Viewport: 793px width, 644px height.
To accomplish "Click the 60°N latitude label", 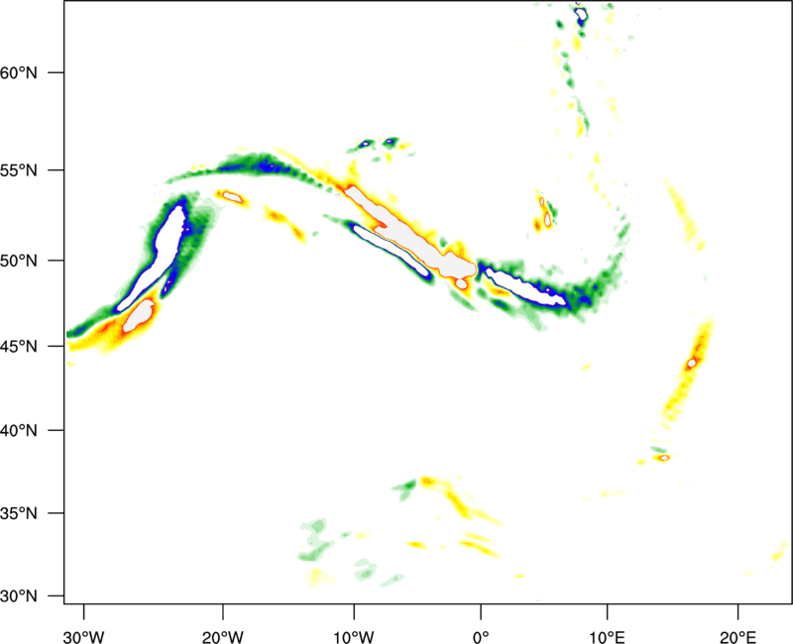I will tap(19, 72).
